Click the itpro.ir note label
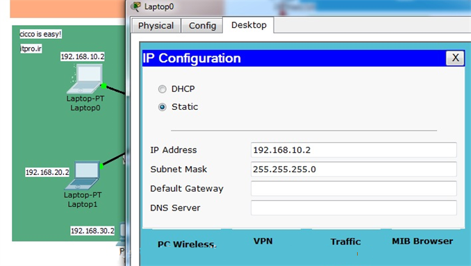Image resolution: width=471 pixels, height=266 pixels. click(31, 49)
